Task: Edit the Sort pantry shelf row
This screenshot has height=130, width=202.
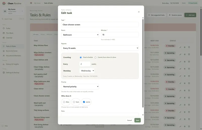Action: point(180,76)
